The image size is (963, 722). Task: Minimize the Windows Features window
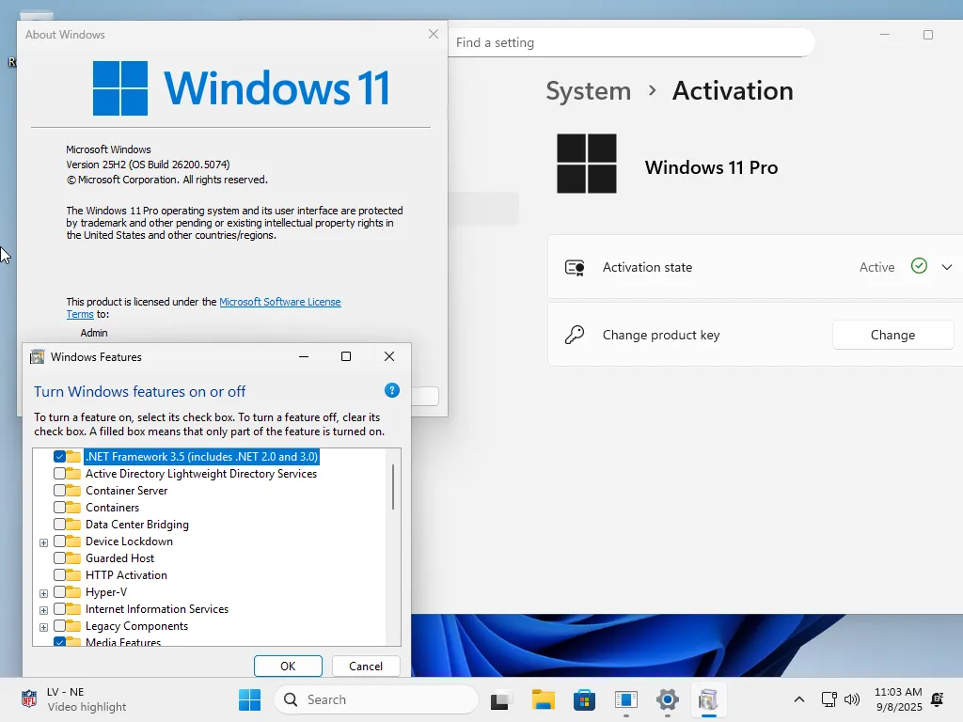click(304, 356)
